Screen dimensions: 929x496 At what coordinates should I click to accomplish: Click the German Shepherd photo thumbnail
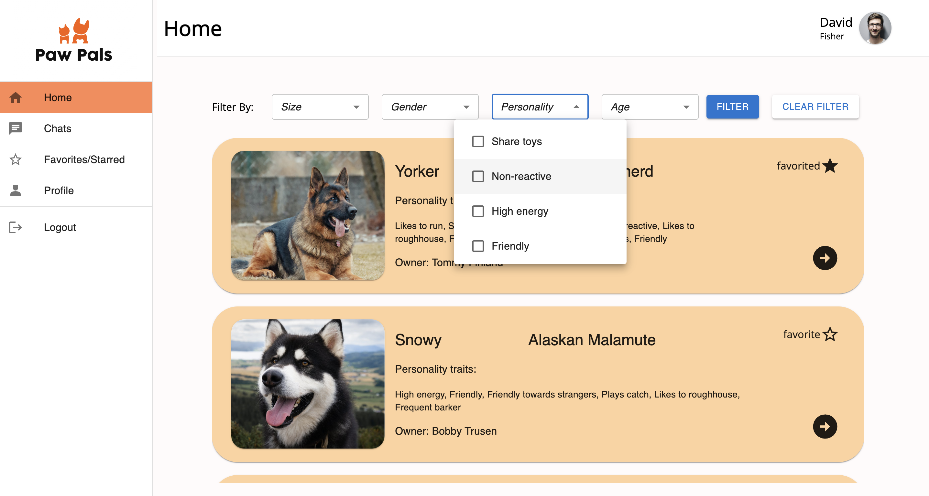coord(308,215)
